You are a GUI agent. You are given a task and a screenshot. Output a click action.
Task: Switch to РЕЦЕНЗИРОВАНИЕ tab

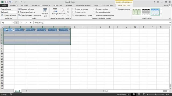pyautogui.click(x=83, y=5)
